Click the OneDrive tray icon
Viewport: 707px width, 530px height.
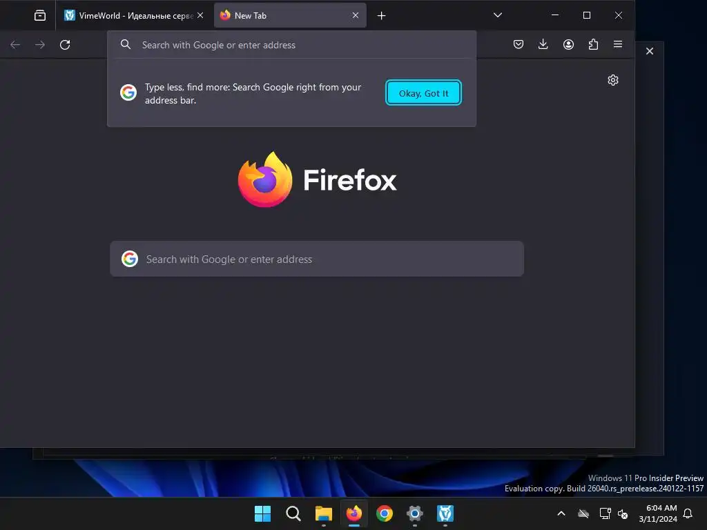point(583,513)
